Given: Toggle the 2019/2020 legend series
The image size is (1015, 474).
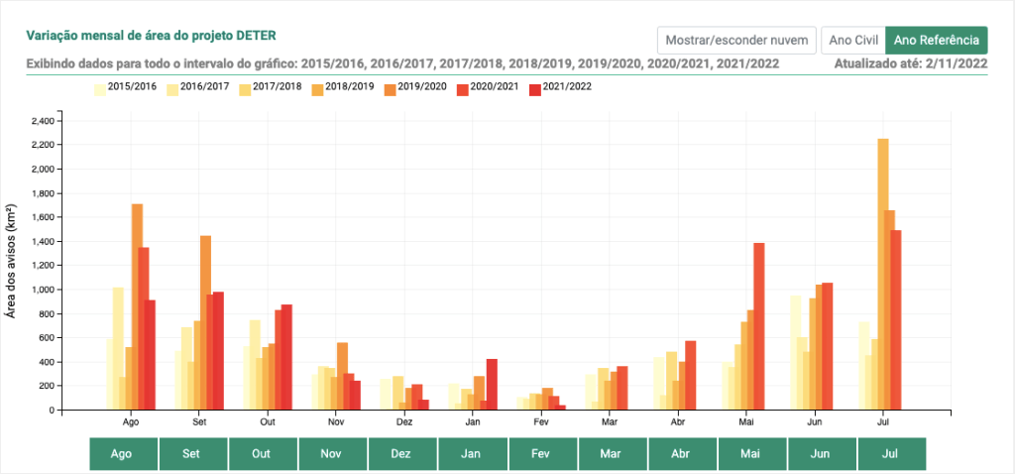Looking at the screenshot, I should tap(391, 87).
